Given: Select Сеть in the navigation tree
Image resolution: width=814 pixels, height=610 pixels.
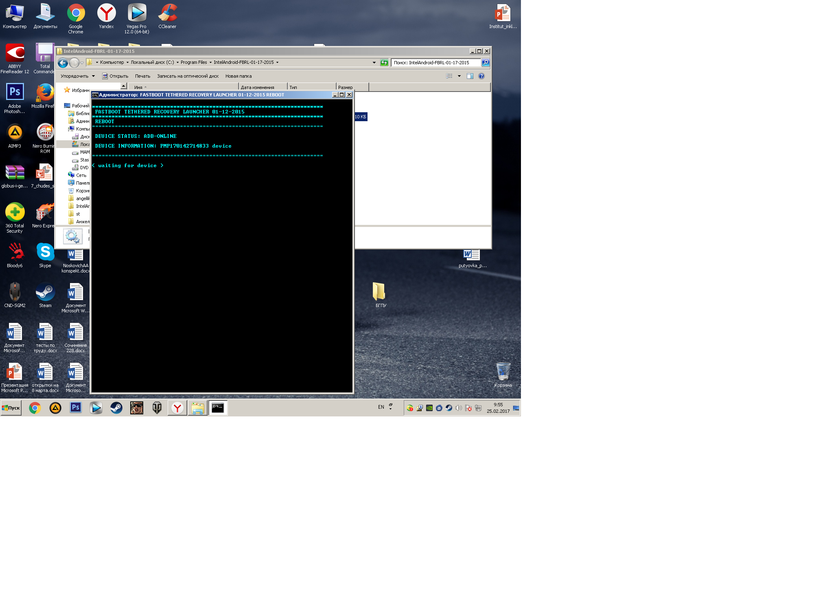Looking at the screenshot, I should coord(81,175).
